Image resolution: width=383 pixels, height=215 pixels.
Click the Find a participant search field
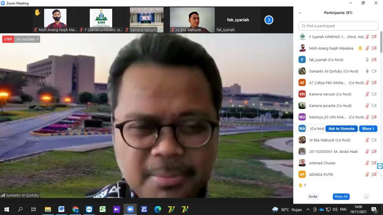click(338, 26)
